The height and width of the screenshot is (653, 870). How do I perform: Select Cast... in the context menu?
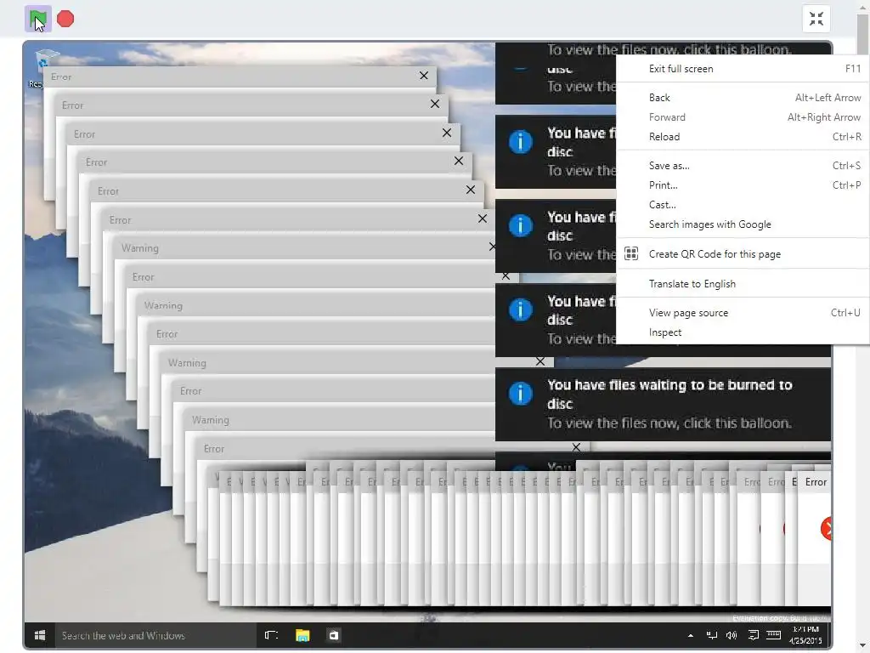click(x=743, y=205)
